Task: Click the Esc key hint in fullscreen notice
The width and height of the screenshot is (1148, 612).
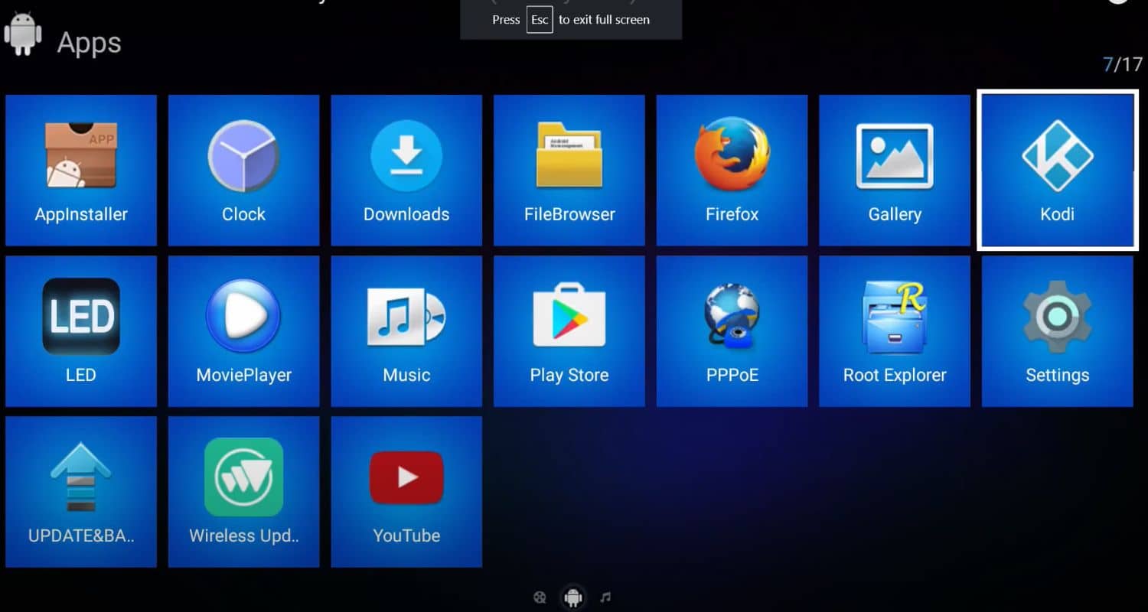Action: click(540, 20)
